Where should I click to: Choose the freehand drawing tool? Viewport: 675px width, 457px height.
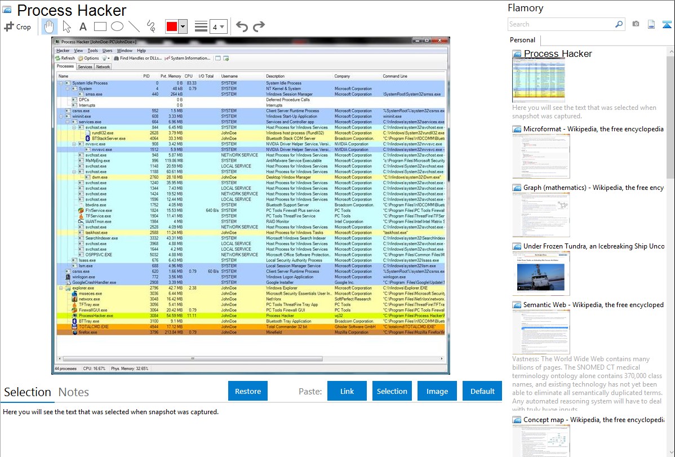tap(151, 26)
